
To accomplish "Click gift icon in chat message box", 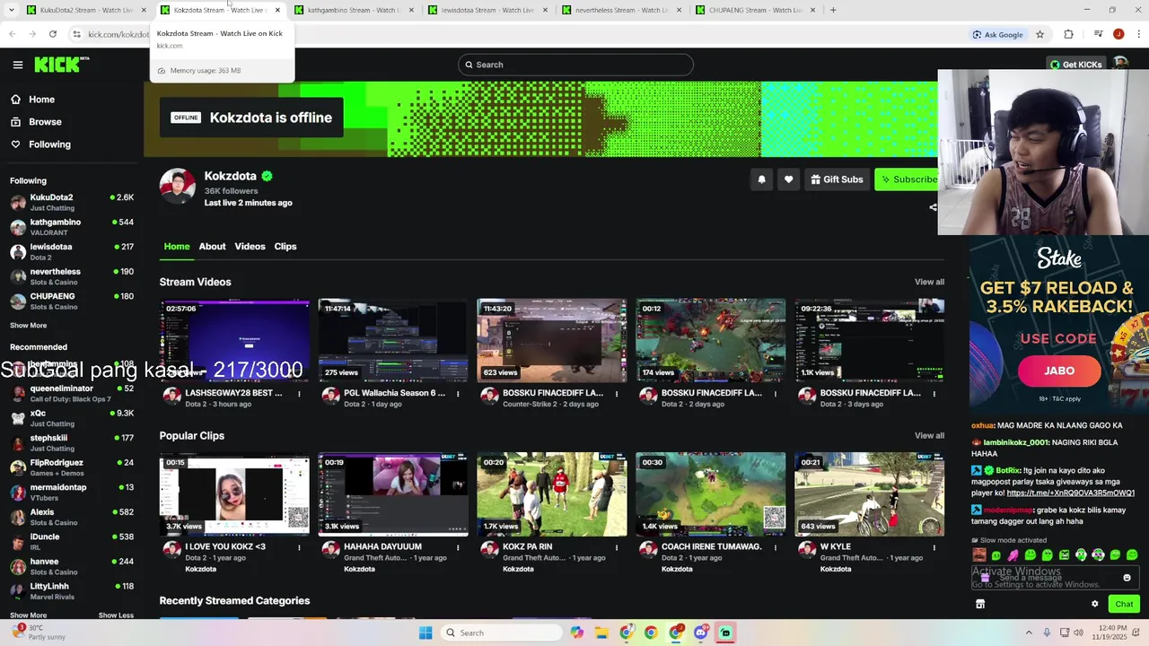I will (984, 578).
